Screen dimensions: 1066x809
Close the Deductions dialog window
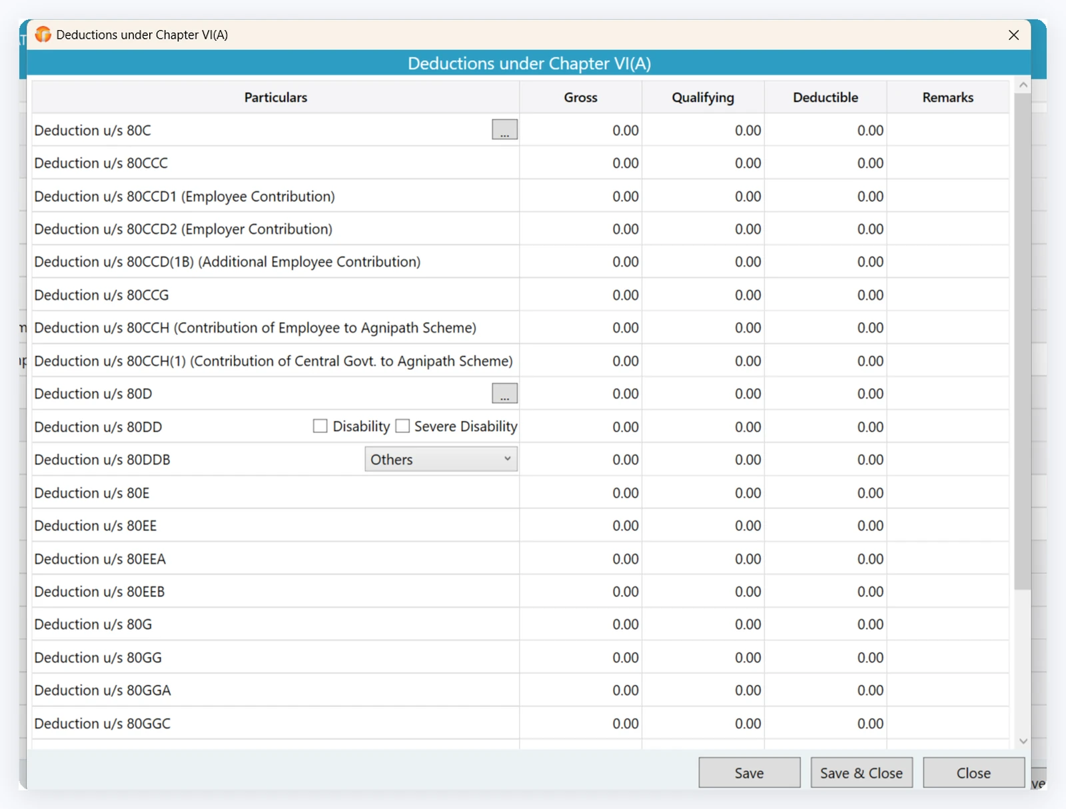[1013, 35]
